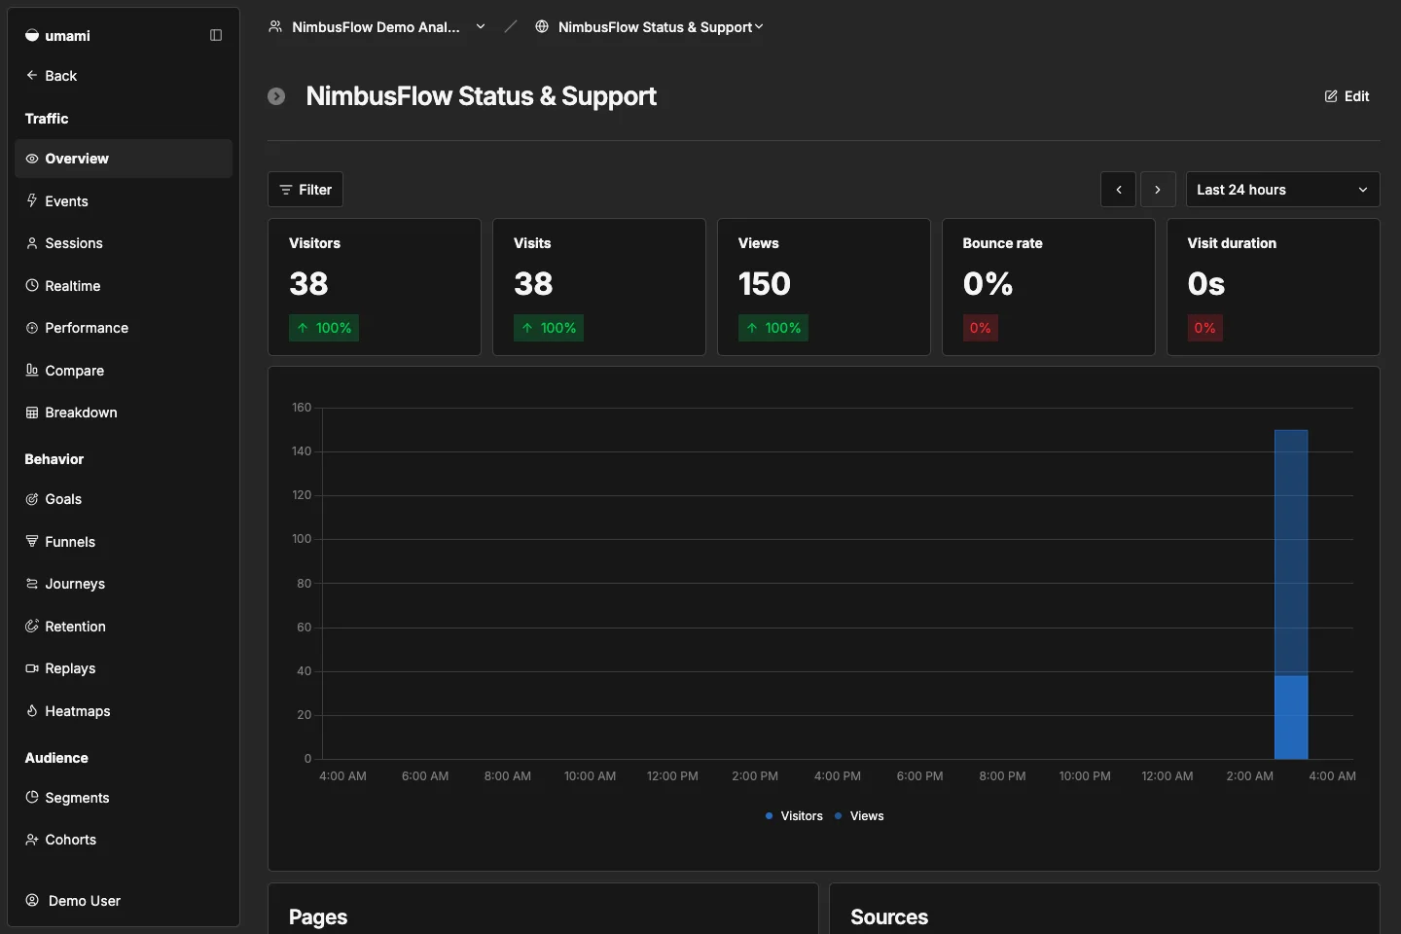Click the Performance gauge icon
Screen dimensions: 1401x934
coord(32,328)
